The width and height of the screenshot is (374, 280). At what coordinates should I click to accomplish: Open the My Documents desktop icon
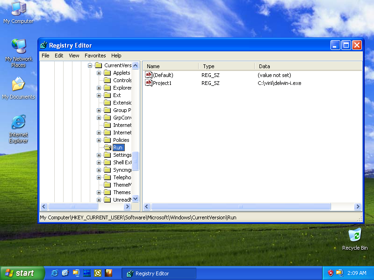[18, 88]
